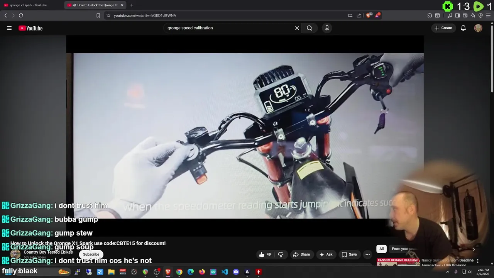Image resolution: width=494 pixels, height=278 pixels.
Task: Open the Ransom Demand Deadline video thumbnail
Action: 398,262
